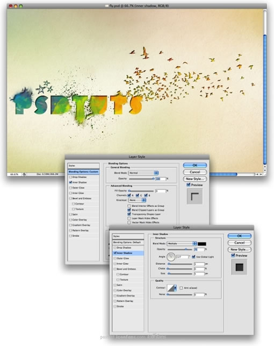Viewport: 274px width, 346px height.
Task: Click the status icon beside the 66.67% zoom field
Action: 24,174
